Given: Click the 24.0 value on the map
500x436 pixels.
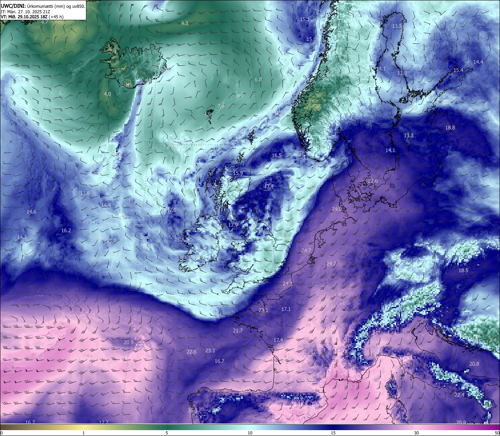Looking at the screenshot, I should coord(337,209).
